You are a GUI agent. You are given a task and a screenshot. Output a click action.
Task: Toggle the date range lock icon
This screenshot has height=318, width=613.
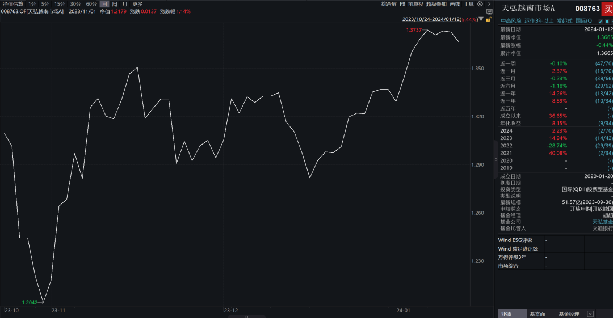(x=488, y=19)
